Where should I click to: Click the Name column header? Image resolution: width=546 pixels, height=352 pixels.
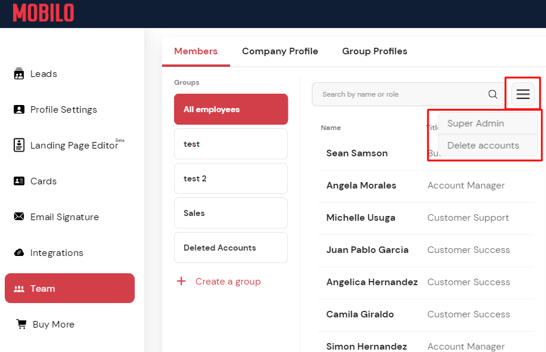tap(330, 128)
